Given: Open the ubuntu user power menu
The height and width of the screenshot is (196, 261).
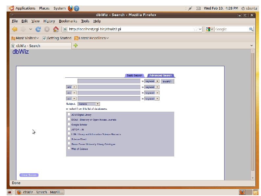Looking at the screenshot, I should point(249,8).
